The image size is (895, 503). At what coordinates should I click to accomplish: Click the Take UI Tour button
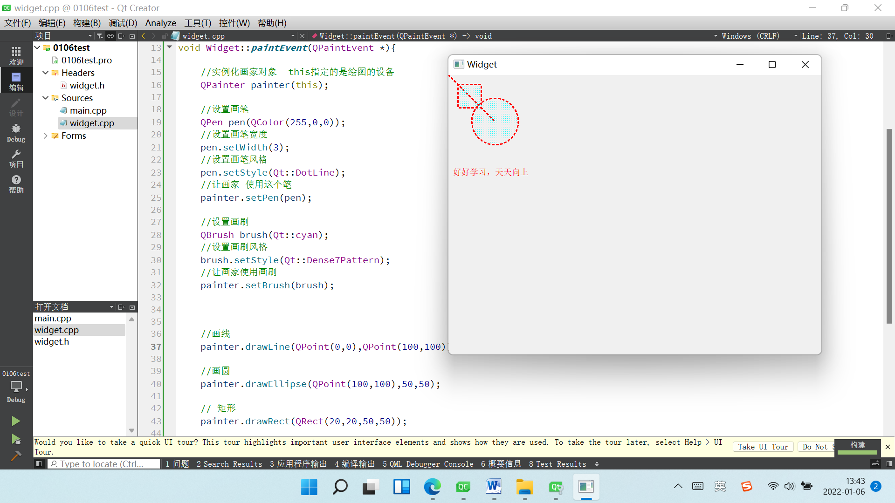(x=763, y=447)
